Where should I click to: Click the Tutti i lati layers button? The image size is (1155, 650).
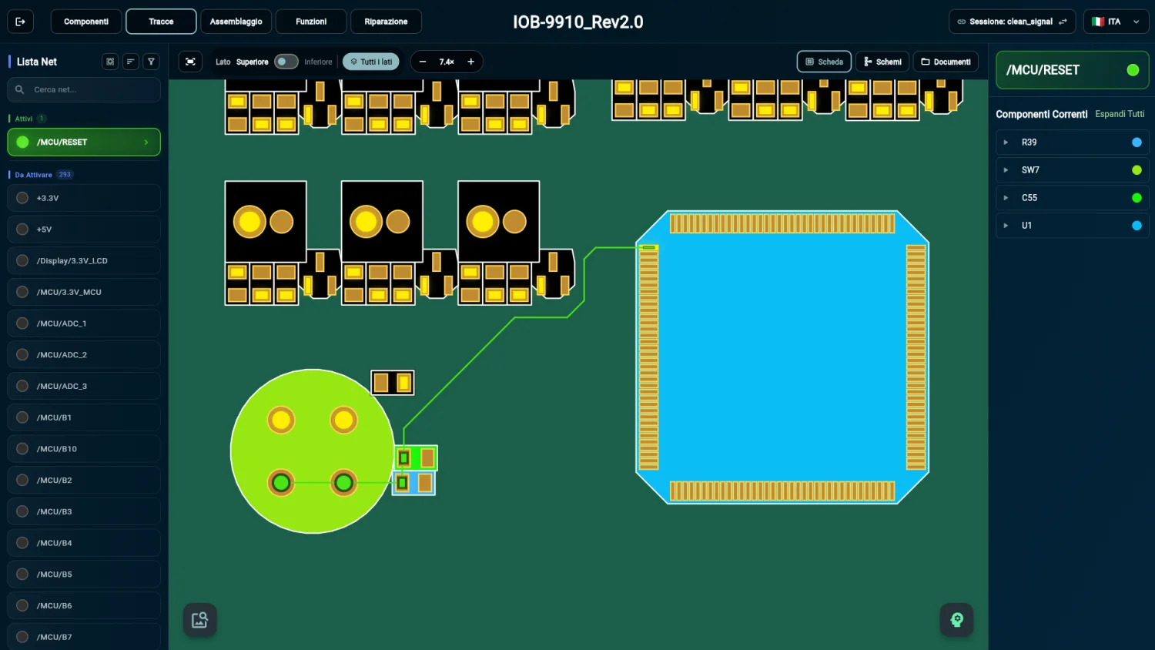tap(371, 62)
